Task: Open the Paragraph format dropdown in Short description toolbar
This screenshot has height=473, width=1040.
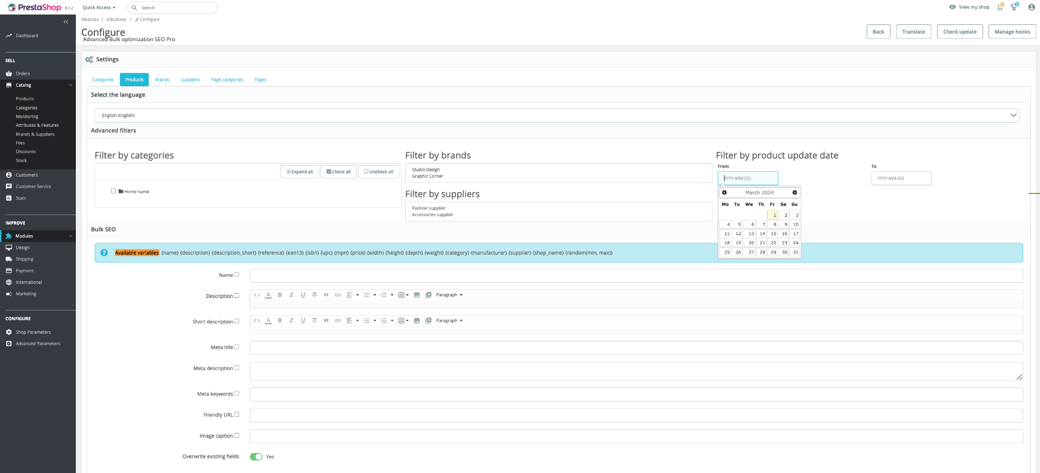Action: 450,321
